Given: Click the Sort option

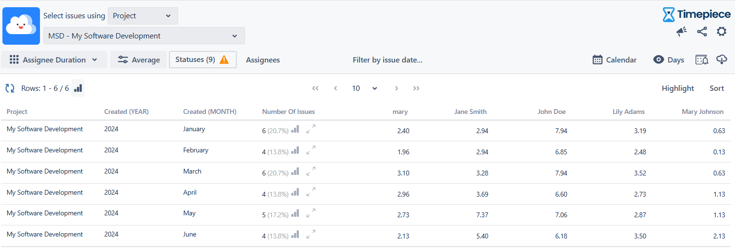Looking at the screenshot, I should tap(717, 88).
